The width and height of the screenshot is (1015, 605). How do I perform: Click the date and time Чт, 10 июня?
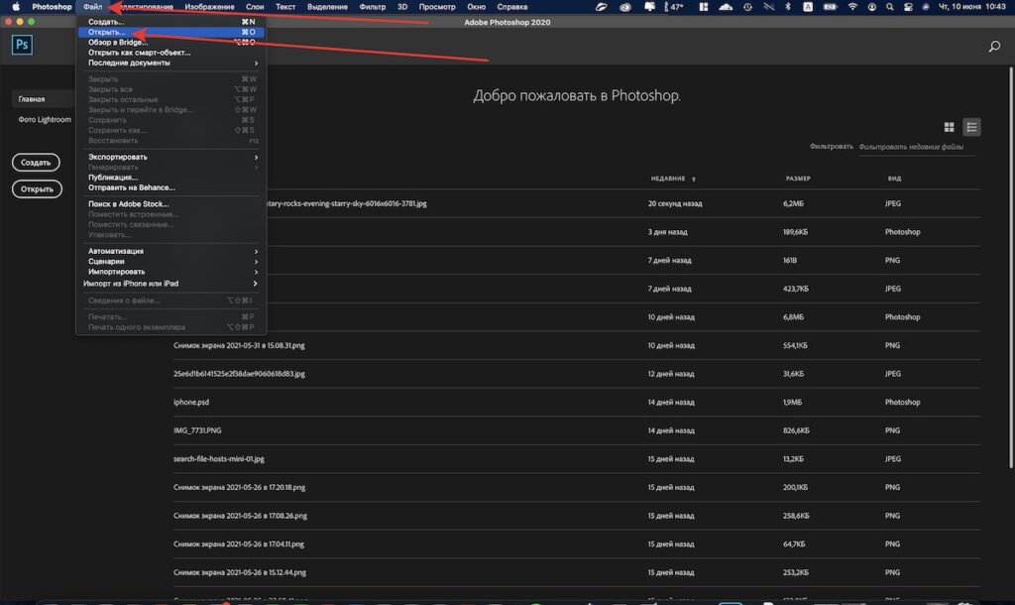click(x=972, y=7)
